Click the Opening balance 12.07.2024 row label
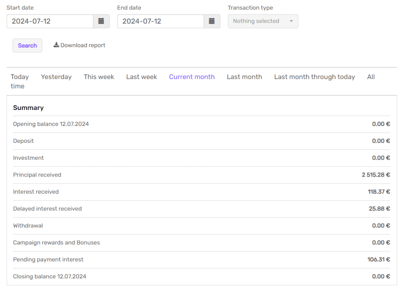Viewport: 401px width, 288px height. pyautogui.click(x=51, y=124)
